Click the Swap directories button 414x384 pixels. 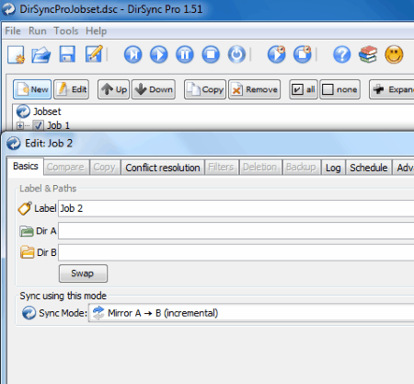(x=83, y=273)
